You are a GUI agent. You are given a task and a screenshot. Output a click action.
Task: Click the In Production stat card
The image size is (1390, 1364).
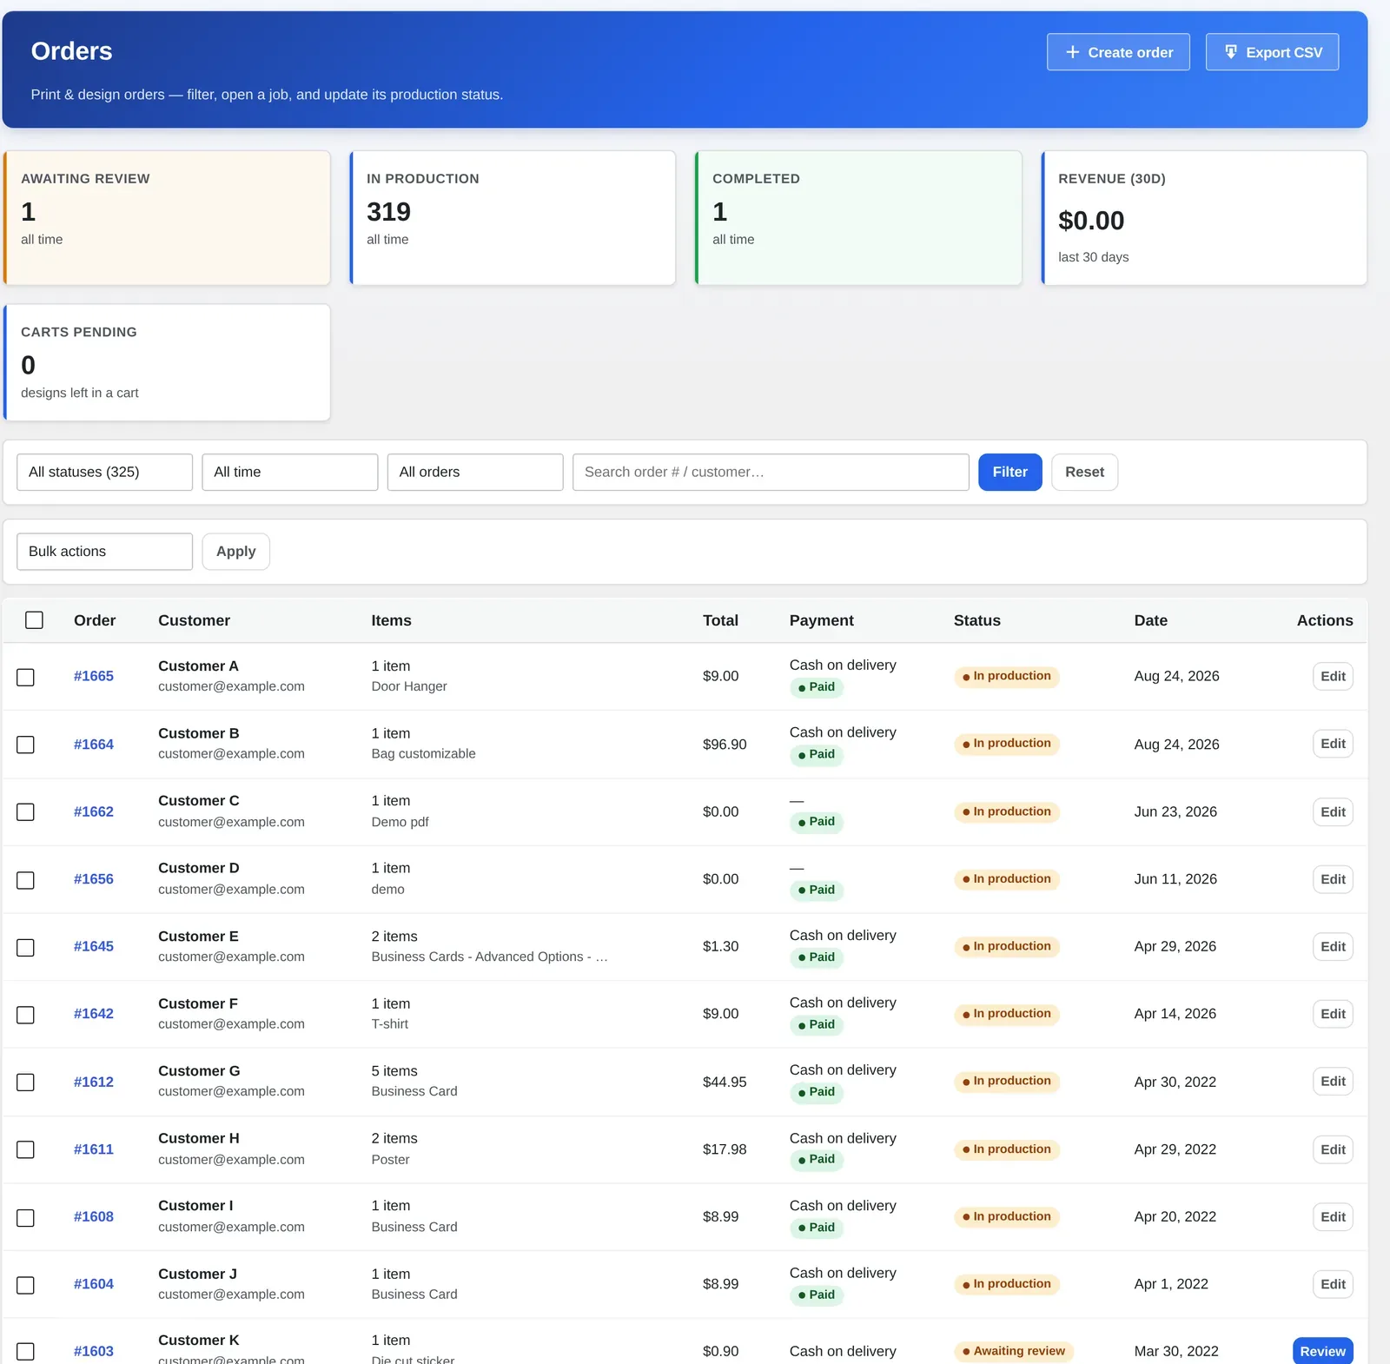tap(513, 218)
